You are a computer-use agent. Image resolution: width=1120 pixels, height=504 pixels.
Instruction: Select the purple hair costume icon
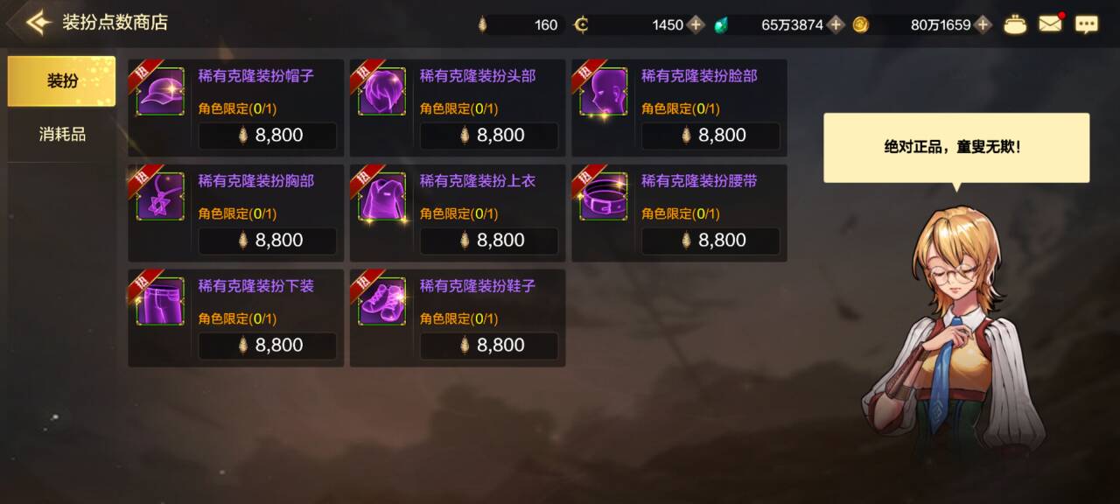[x=382, y=92]
